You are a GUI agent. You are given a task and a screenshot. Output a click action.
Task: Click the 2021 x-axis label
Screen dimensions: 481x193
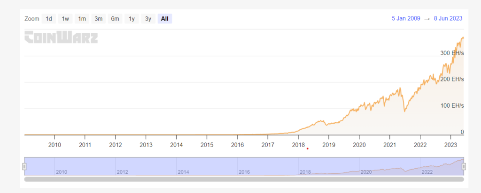coord(390,145)
